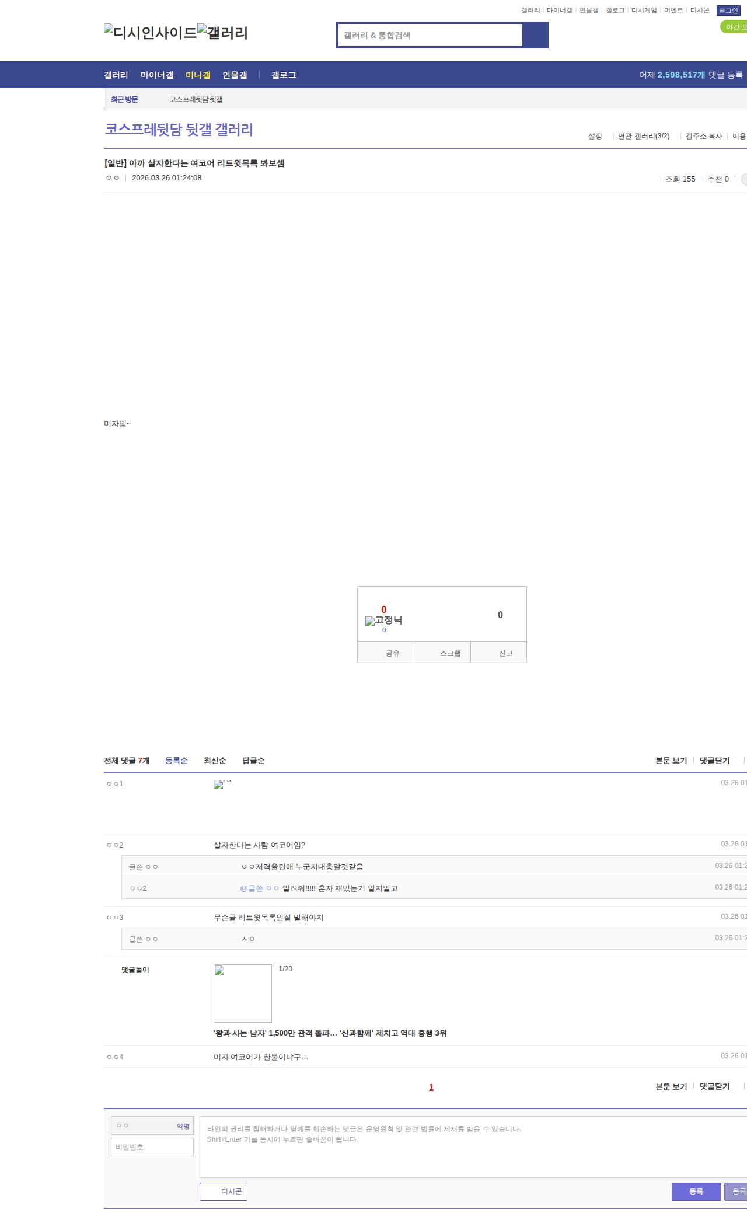Open 디시콘 in the top links
The image size is (747, 1213).
(700, 11)
